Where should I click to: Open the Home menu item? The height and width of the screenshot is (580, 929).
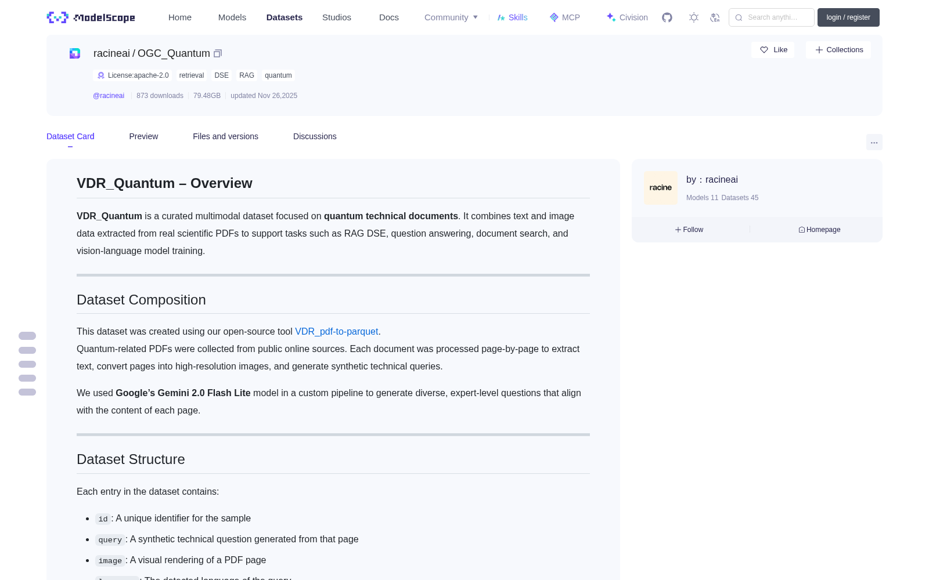tap(180, 17)
